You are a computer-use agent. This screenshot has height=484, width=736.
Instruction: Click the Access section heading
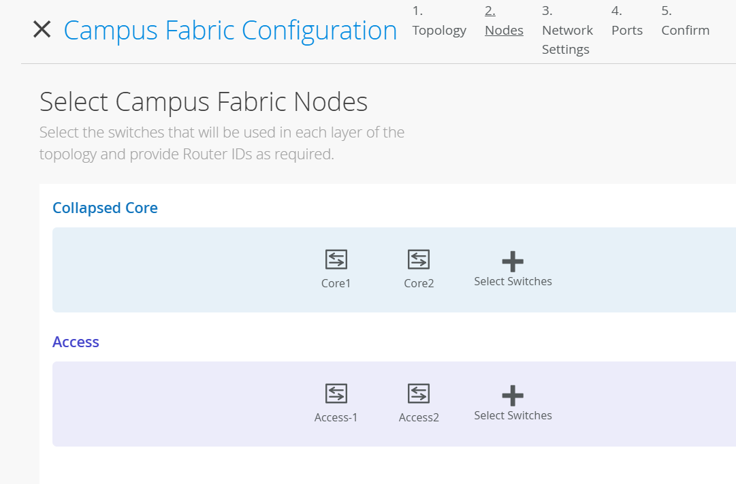click(76, 342)
